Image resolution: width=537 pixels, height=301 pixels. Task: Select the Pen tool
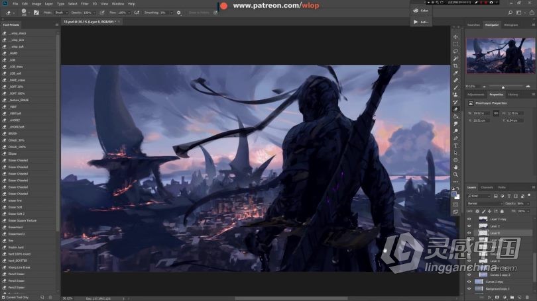click(x=455, y=138)
